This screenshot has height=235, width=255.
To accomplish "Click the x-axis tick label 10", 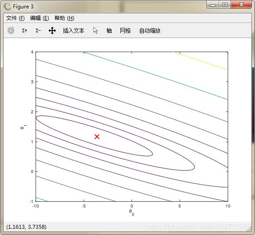I will tap(228, 206).
